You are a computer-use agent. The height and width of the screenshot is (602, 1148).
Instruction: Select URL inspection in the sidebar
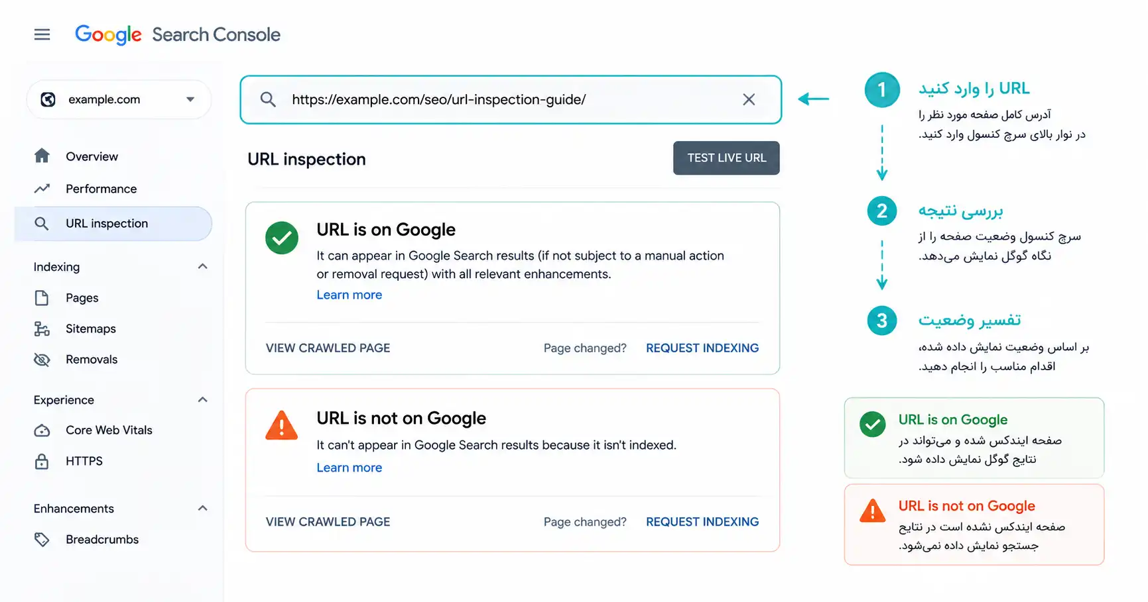[113, 224]
